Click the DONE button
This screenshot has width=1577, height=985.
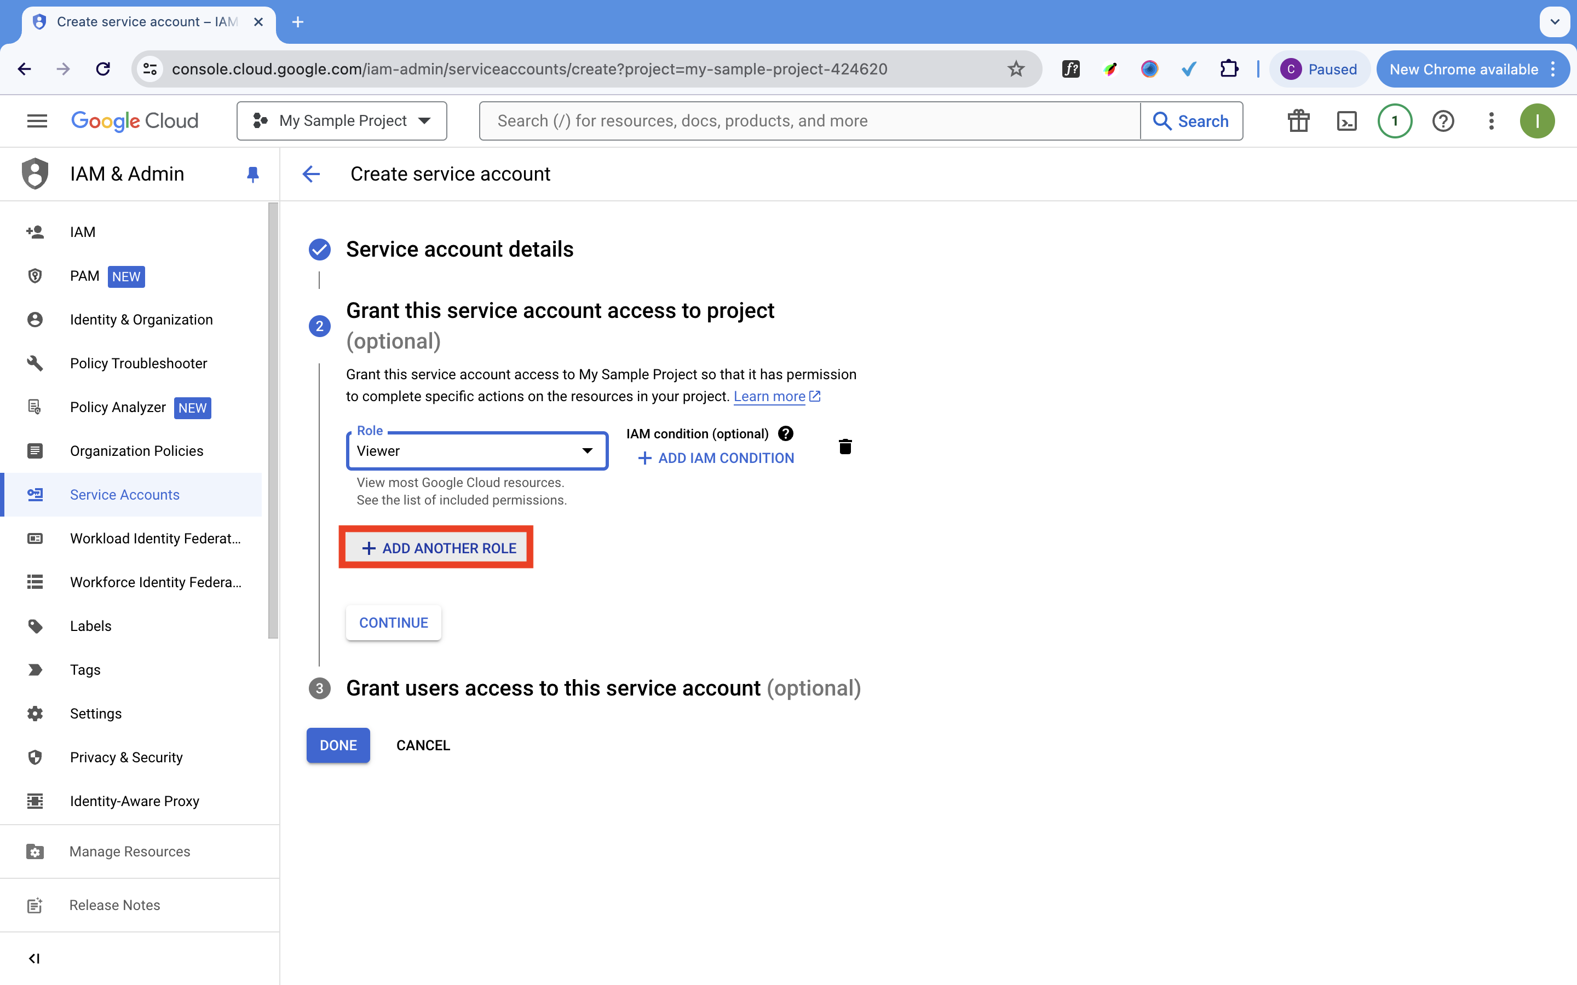338,745
